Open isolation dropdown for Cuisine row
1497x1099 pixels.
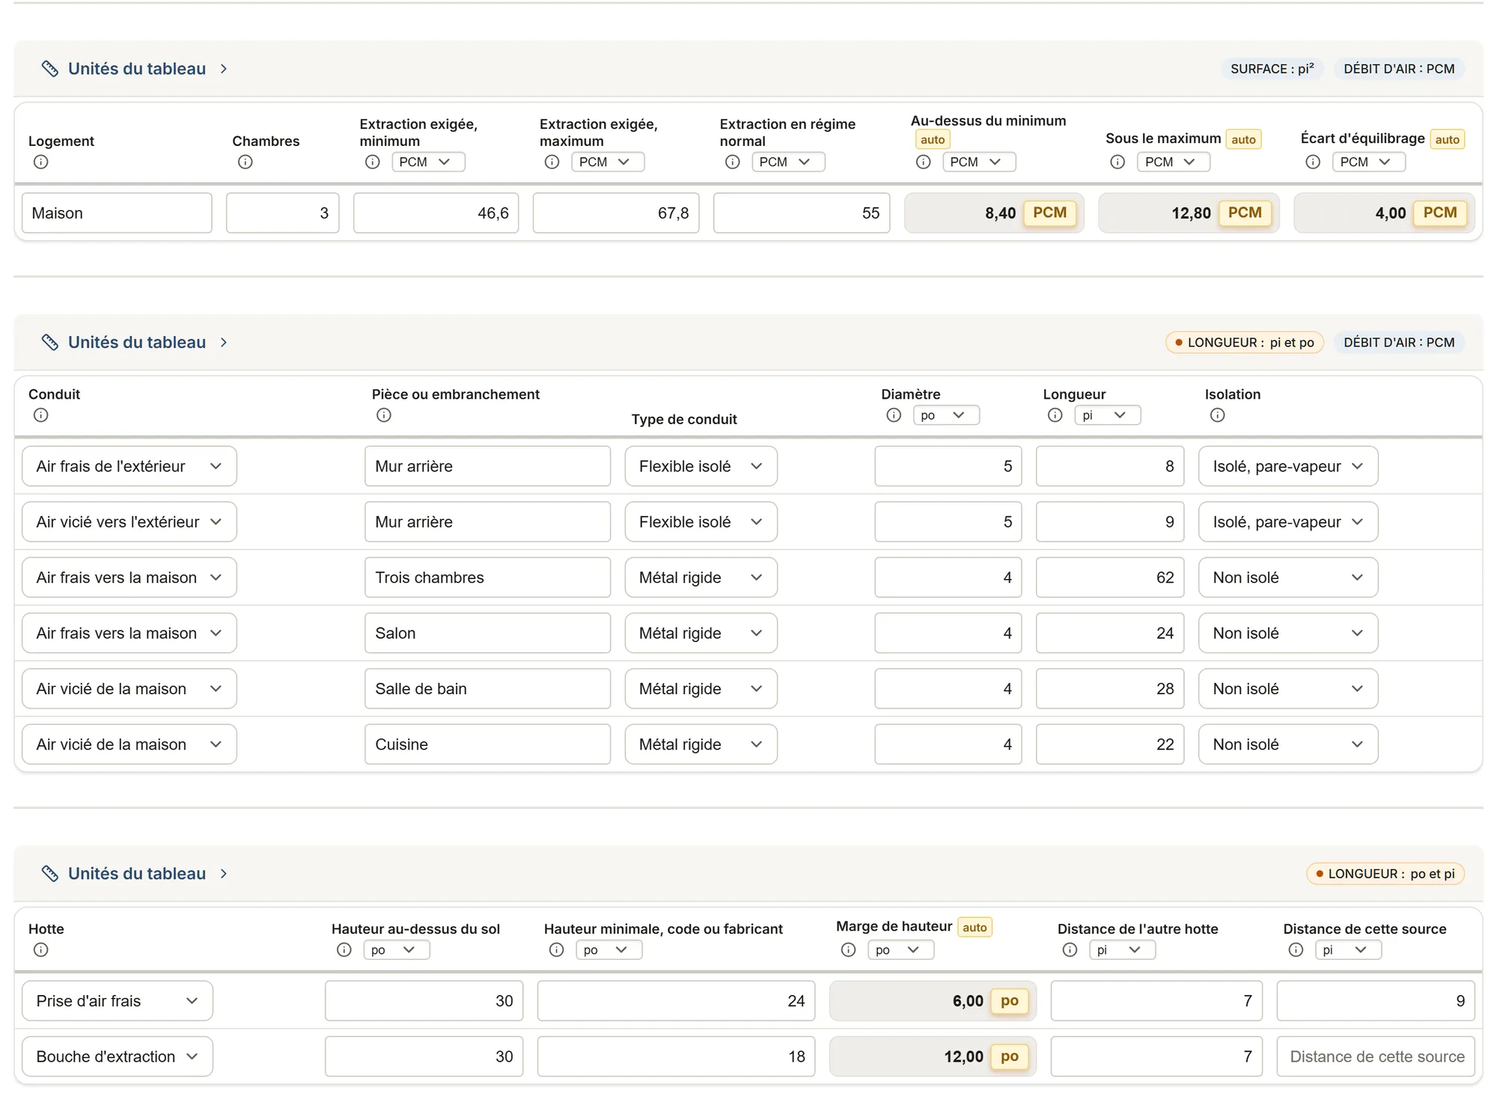1287,744
